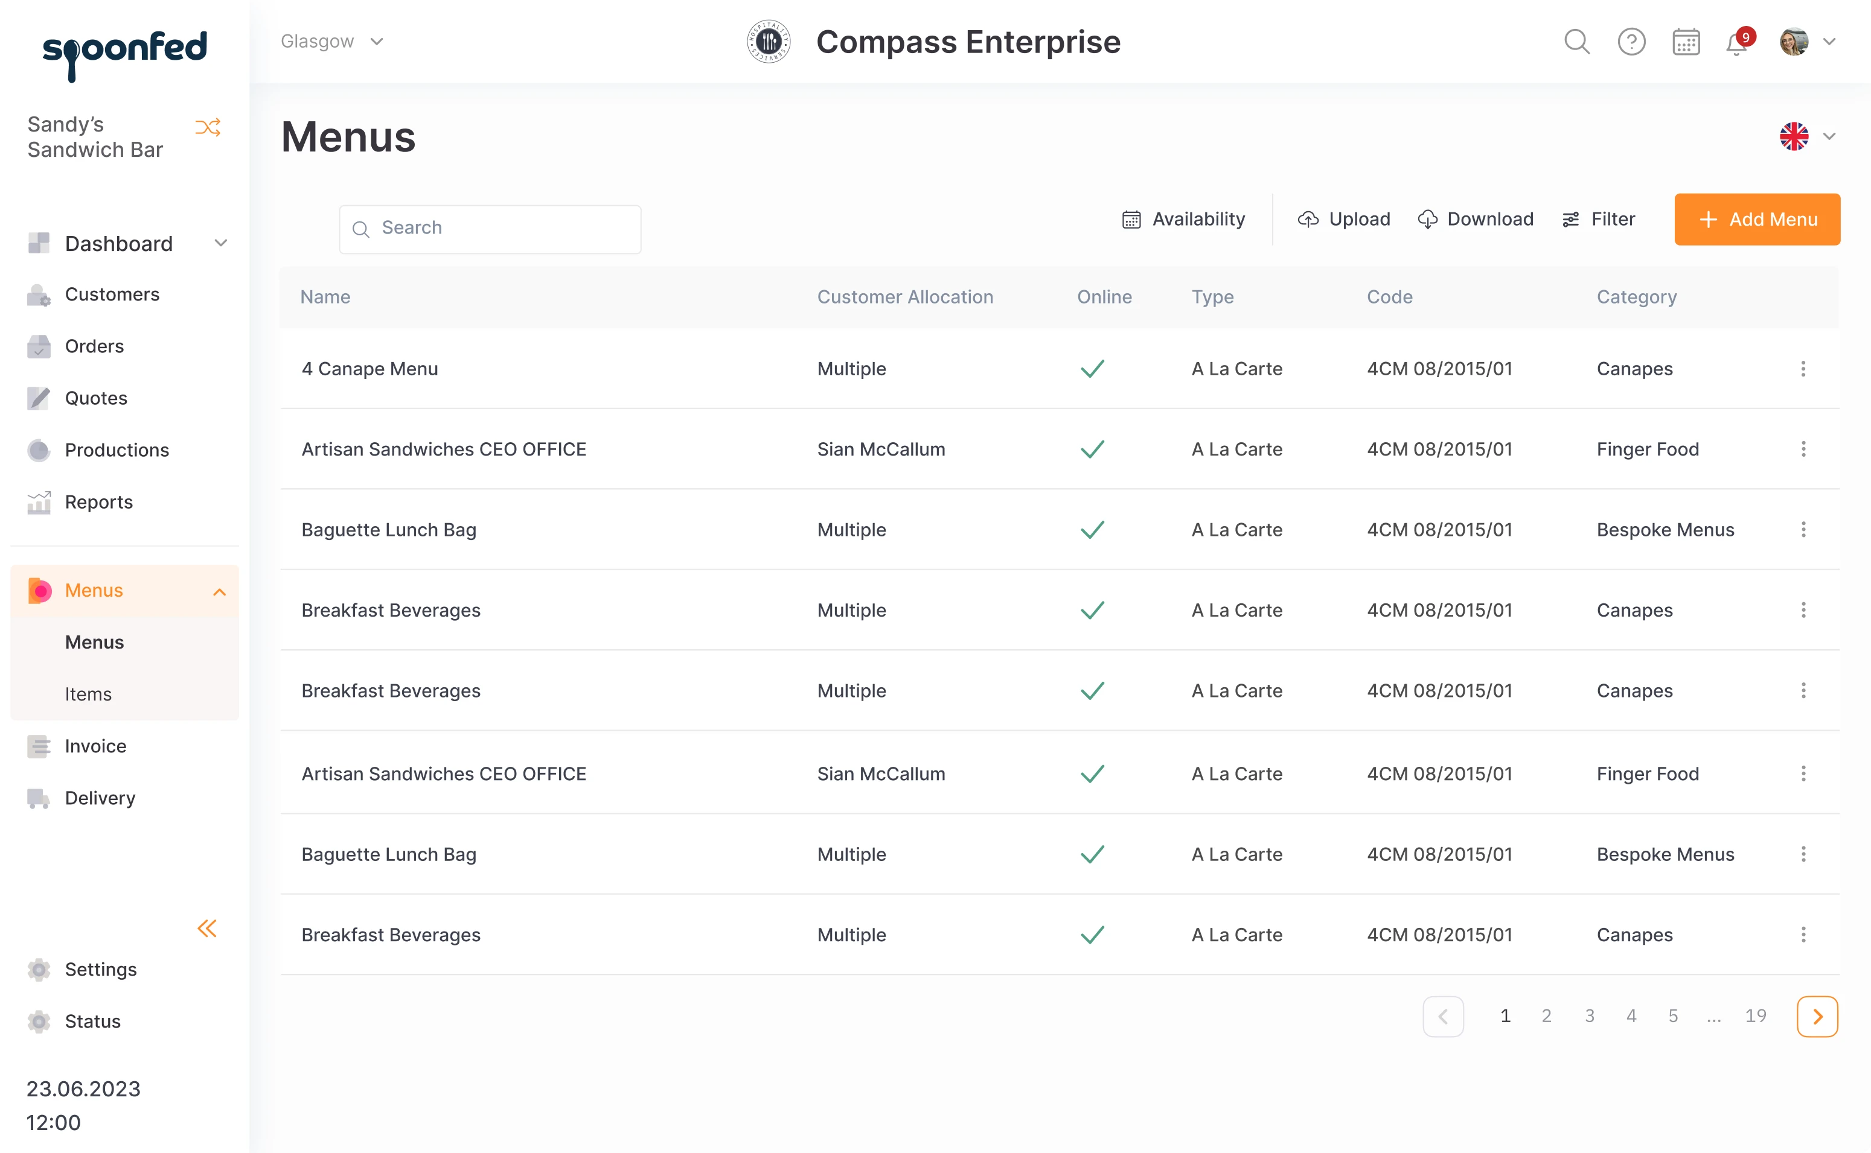1871x1153 pixels.
Task: Toggle online status for Artisan Sandwiches CEO OFFICE
Action: click(x=1091, y=449)
